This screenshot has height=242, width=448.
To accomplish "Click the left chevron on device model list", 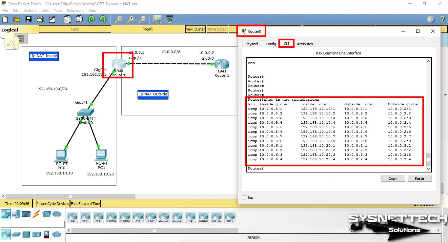I will pyautogui.click(x=68, y=230).
